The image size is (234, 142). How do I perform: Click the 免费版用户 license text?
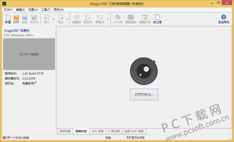29,83
